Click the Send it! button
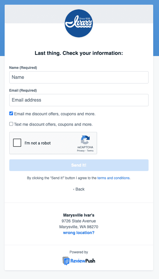Viewport: 159px width, 279px height. (x=79, y=165)
